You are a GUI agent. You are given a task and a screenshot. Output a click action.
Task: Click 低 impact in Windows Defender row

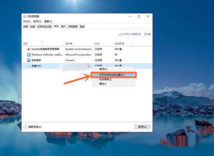116,55
